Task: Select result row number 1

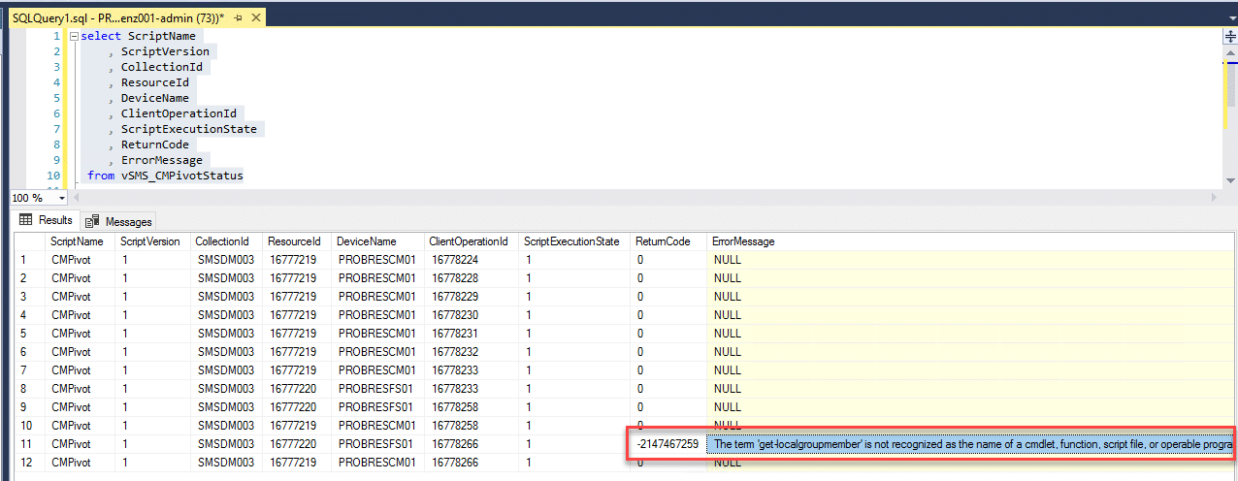Action: [x=29, y=259]
